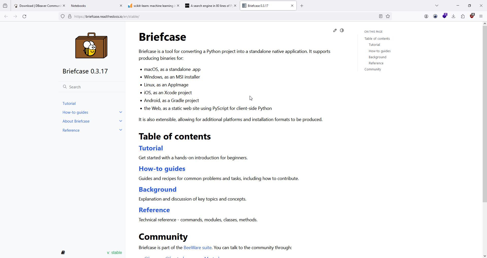Open the extensions puzzle icon
The width and height of the screenshot is (487, 258).
point(463,16)
